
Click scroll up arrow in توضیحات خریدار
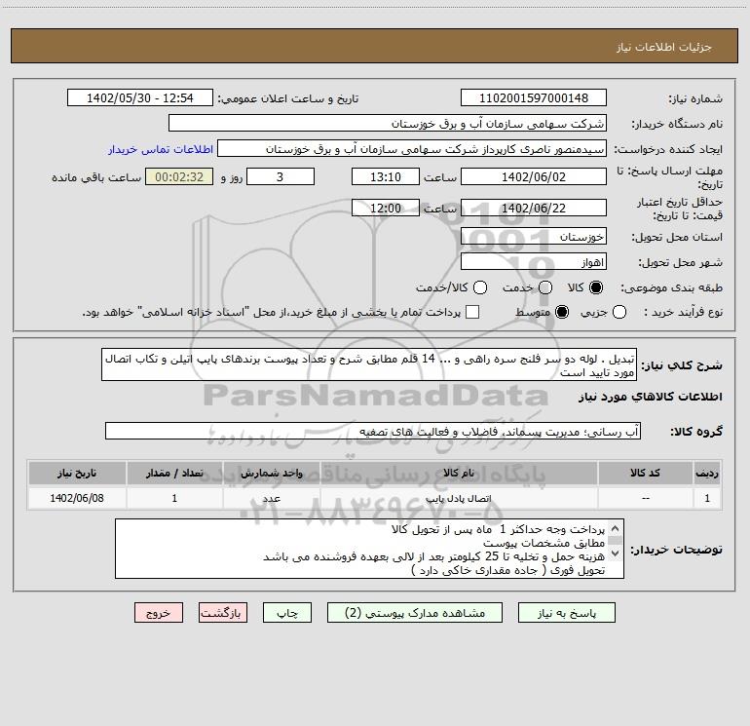(616, 529)
